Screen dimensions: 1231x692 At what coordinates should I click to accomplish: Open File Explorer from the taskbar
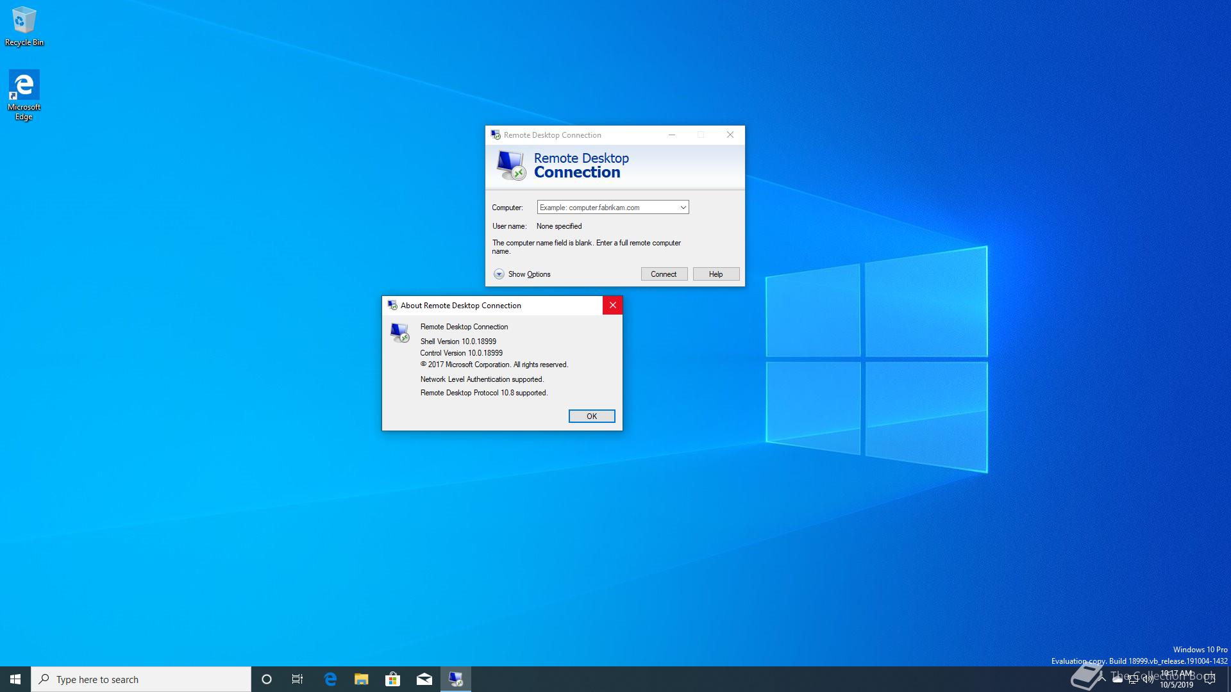tap(362, 679)
